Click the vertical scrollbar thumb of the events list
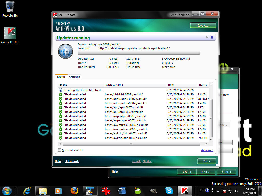The height and width of the screenshot is (196, 262). (211, 118)
